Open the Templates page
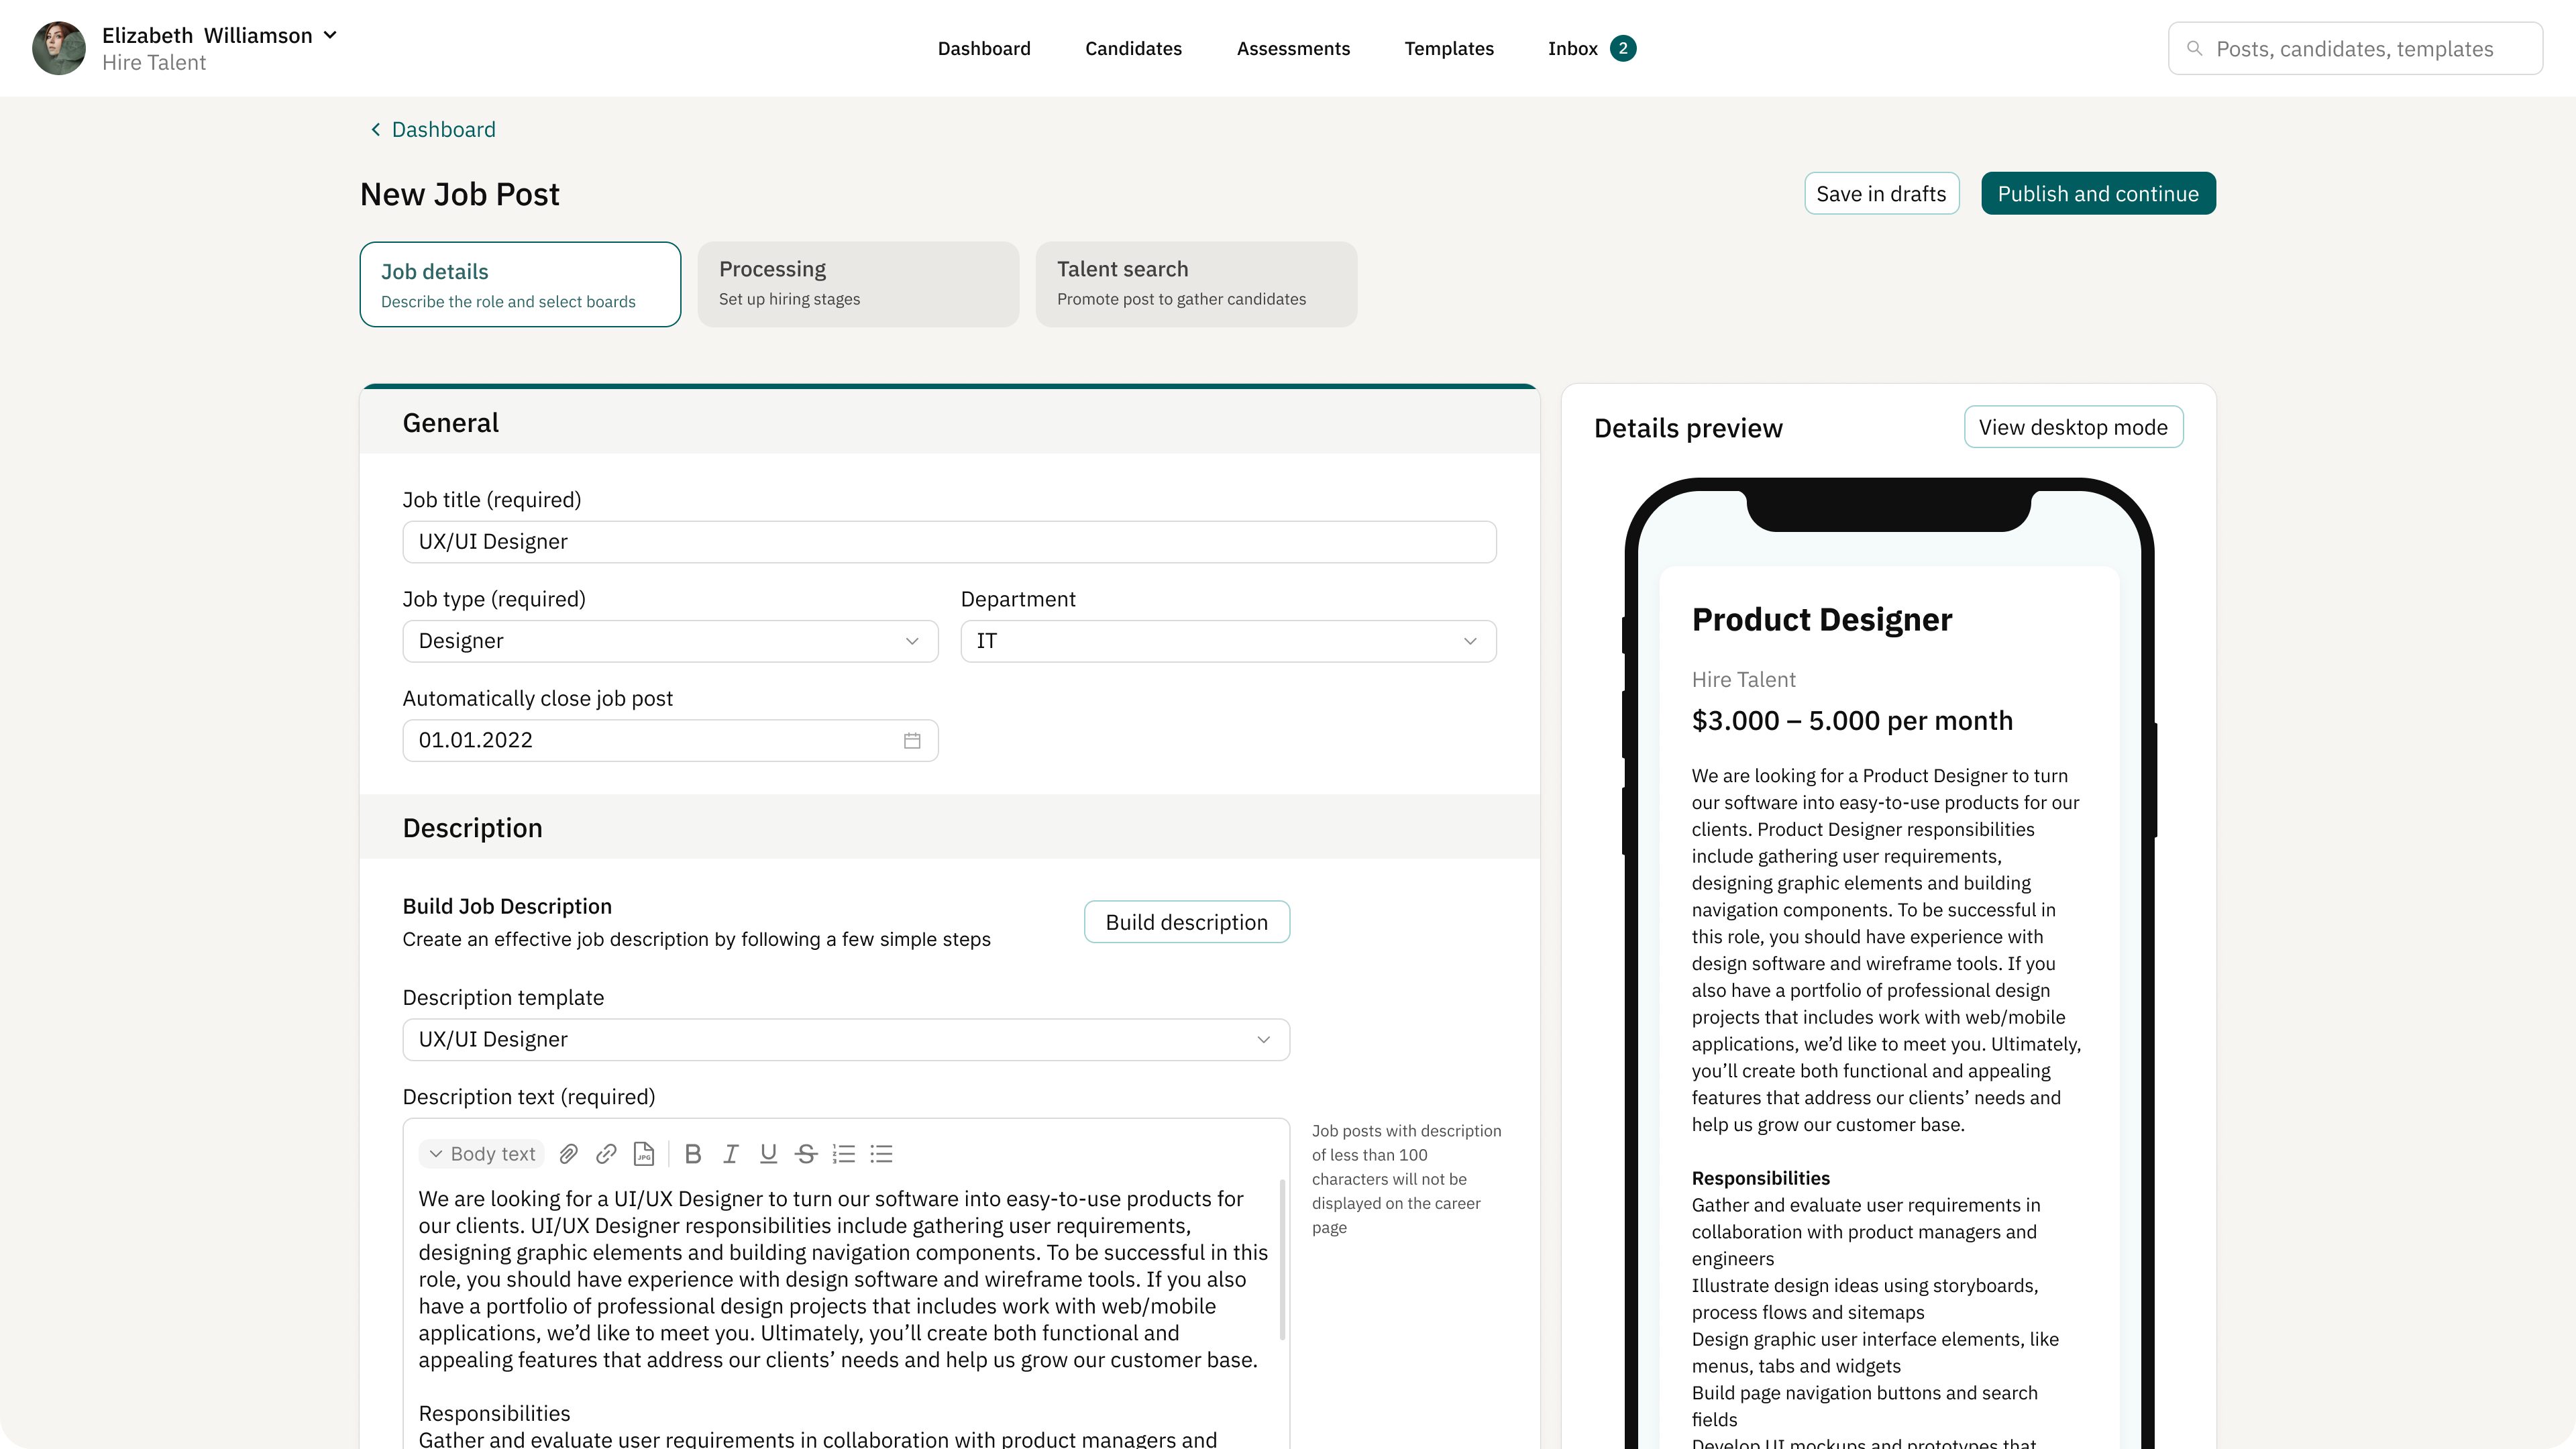The image size is (2576, 1449). [x=1449, y=48]
